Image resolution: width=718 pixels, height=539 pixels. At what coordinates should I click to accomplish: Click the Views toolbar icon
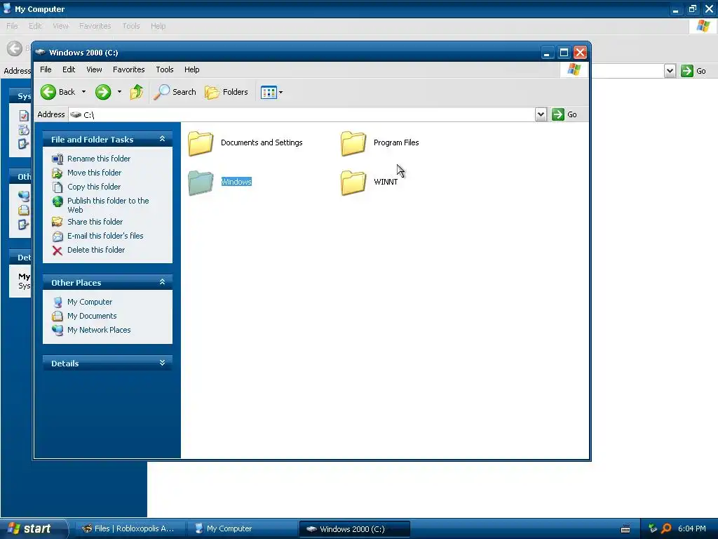pos(269,92)
